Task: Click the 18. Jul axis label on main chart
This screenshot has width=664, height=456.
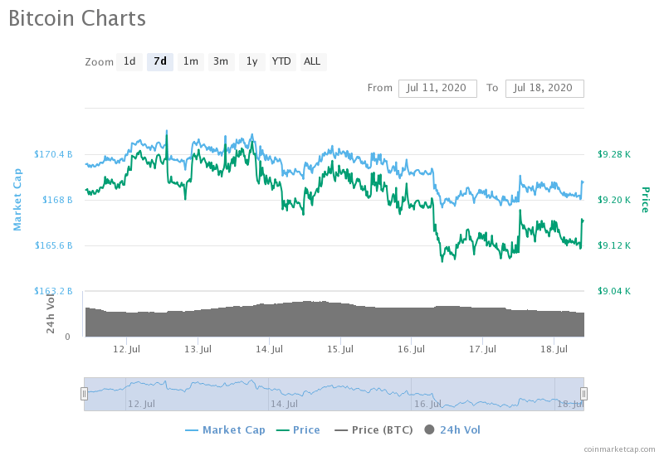Action: (554, 349)
